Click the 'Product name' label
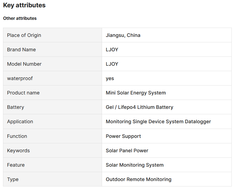The image size is (235, 190). click(x=23, y=93)
